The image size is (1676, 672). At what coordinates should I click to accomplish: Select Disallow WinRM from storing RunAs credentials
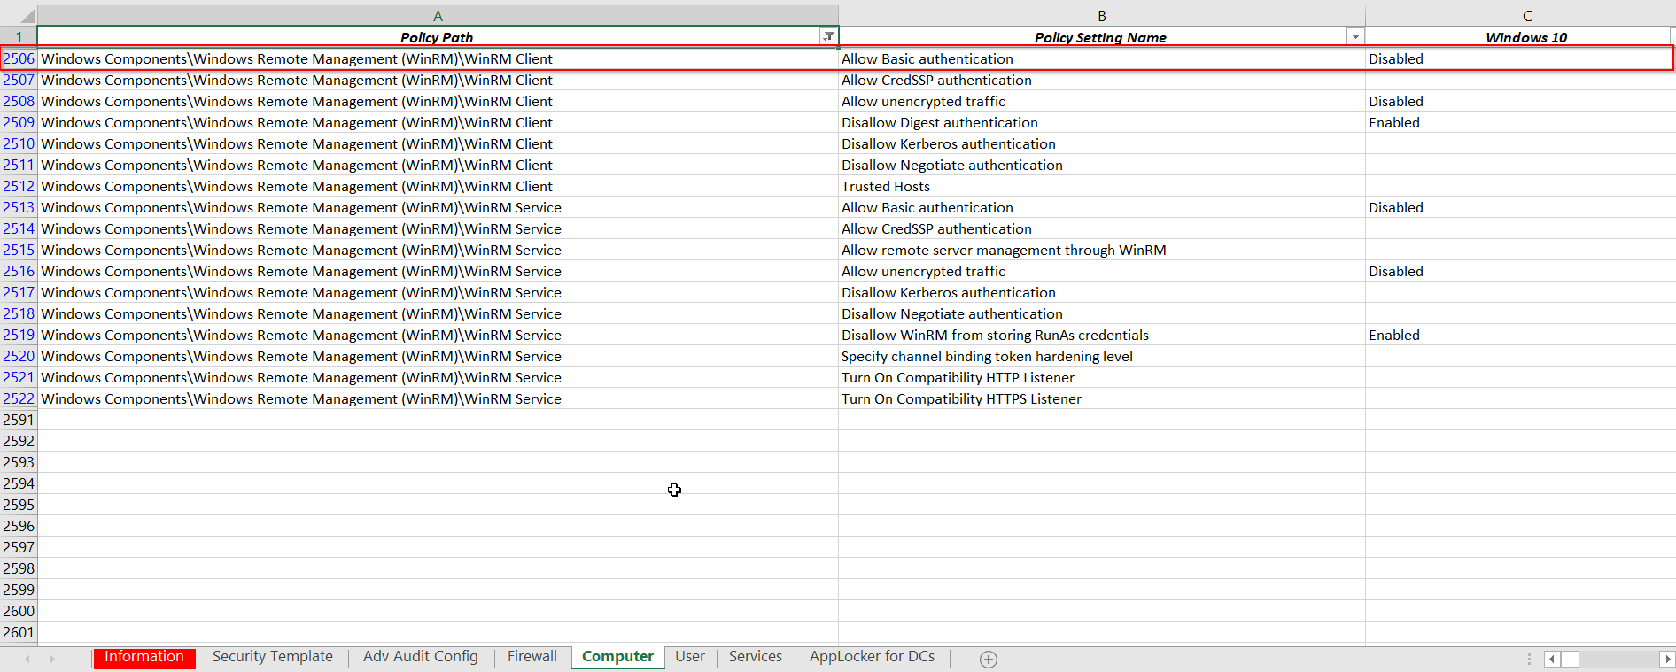click(1102, 335)
